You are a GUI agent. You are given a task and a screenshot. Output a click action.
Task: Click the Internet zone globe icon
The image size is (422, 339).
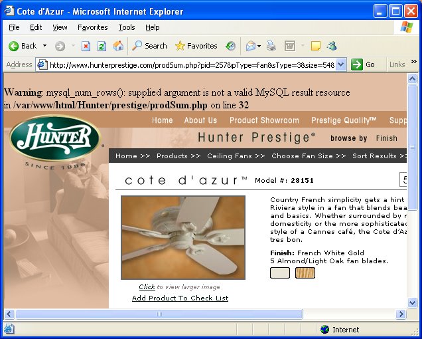325,330
